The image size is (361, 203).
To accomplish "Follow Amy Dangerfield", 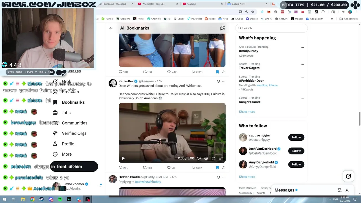I will (x=296, y=164).
